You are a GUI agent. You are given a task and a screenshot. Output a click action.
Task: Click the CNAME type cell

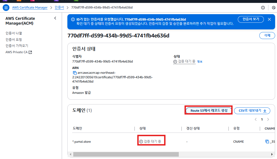click(239, 142)
